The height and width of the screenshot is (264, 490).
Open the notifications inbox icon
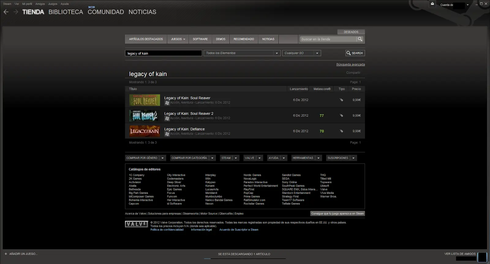432,4
